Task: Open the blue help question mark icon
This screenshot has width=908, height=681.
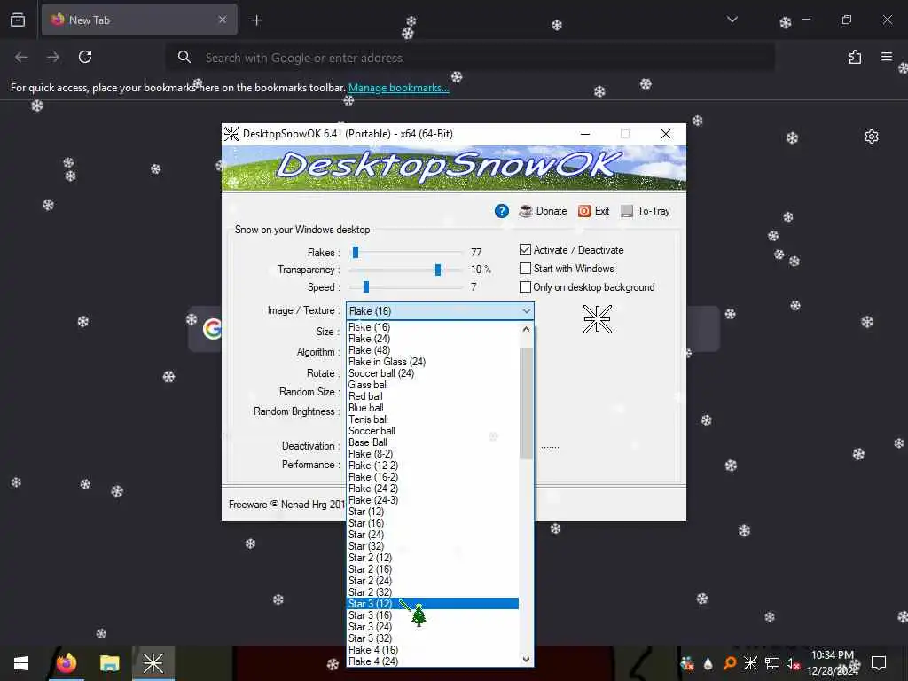Action: pyautogui.click(x=502, y=211)
